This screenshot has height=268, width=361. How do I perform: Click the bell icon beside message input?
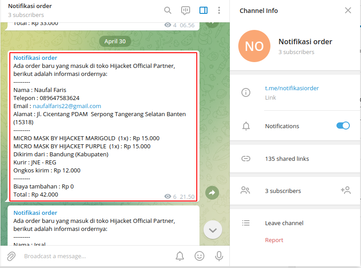point(180,255)
